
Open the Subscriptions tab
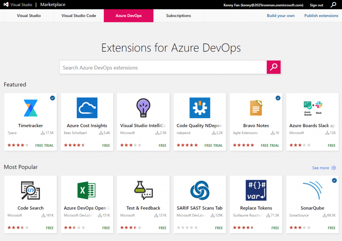pos(178,16)
